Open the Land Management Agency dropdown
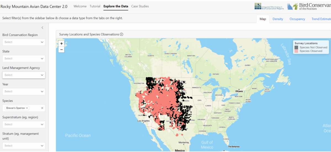 coord(23,75)
